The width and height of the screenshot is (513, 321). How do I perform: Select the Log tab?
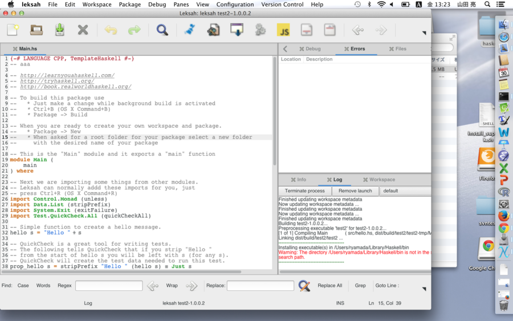pos(337,180)
